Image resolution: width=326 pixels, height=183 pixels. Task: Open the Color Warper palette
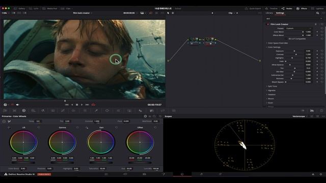coord(73,111)
